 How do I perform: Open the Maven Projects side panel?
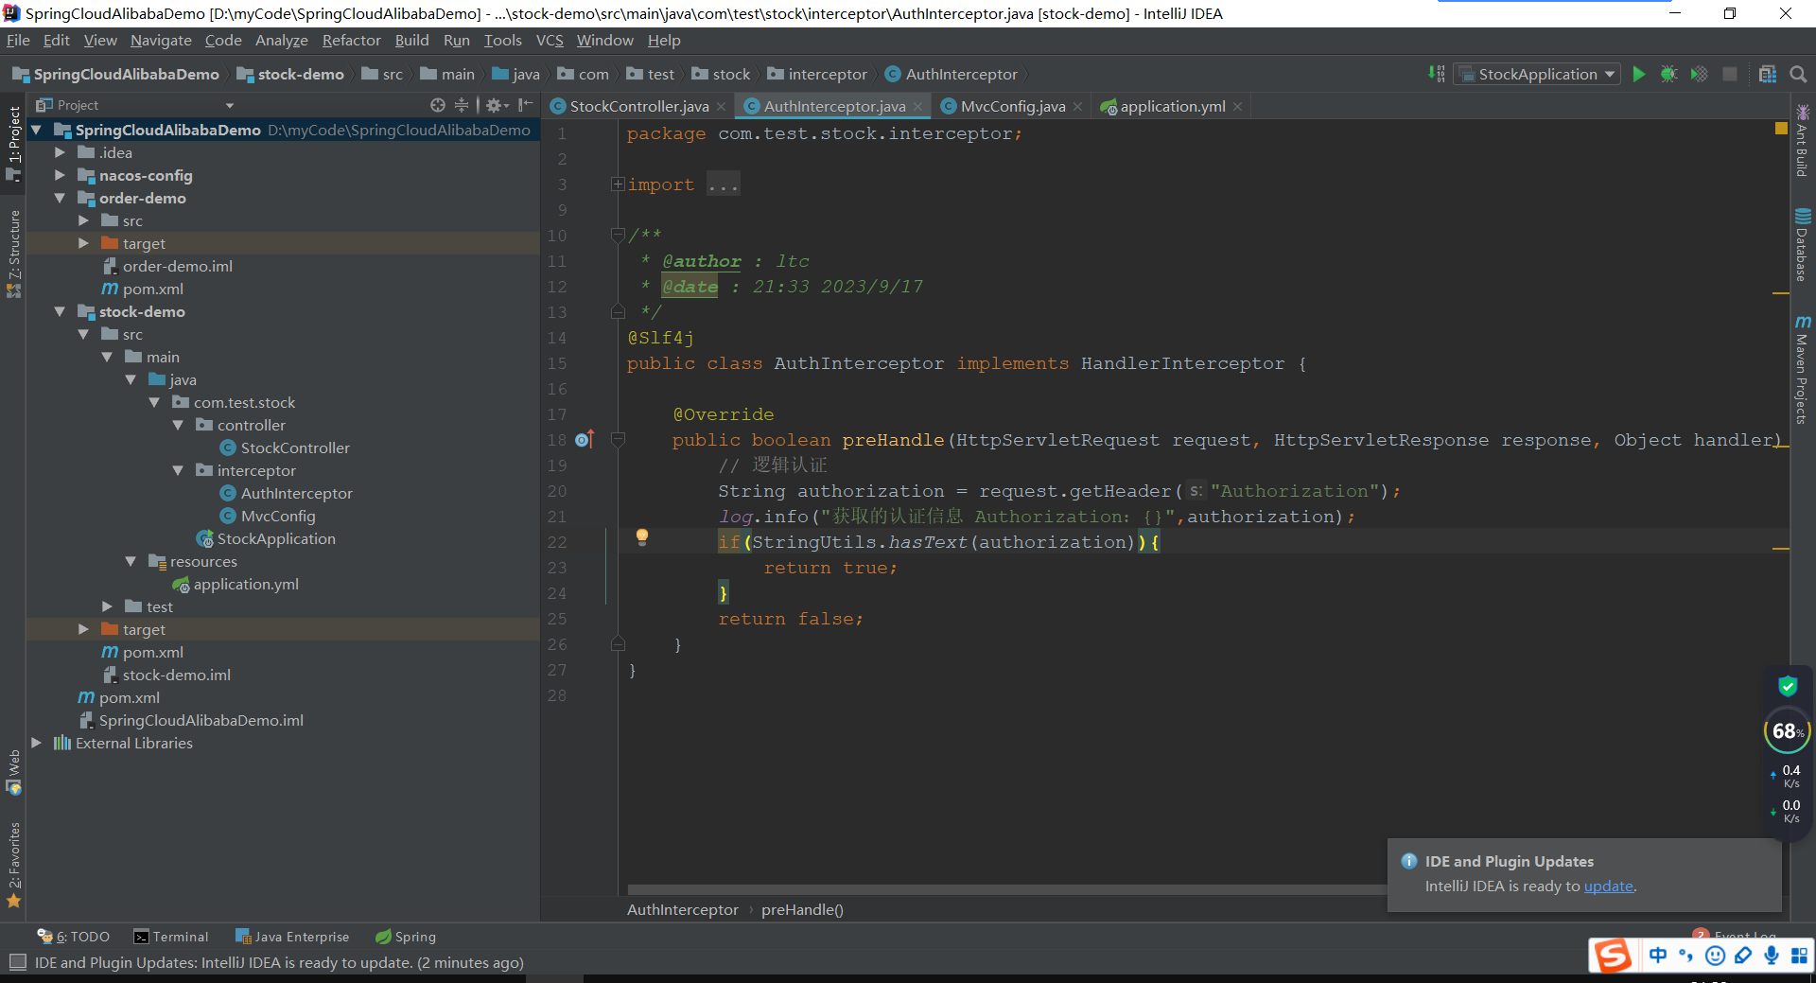pos(1803,371)
